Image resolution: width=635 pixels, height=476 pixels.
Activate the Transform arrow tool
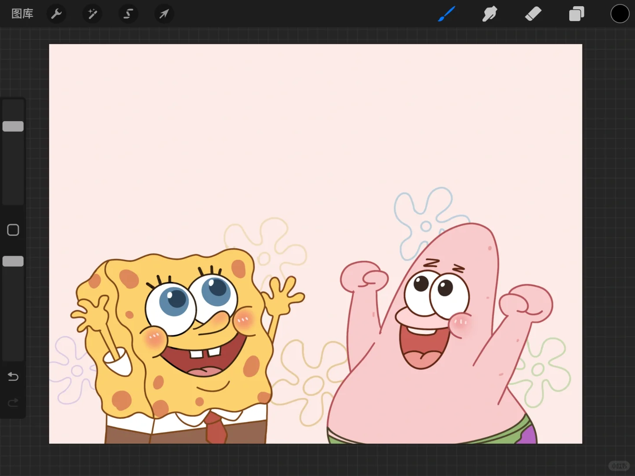(164, 14)
